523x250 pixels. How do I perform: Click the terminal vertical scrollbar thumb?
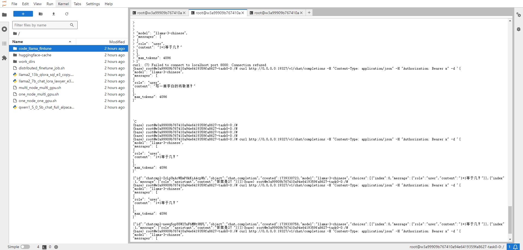coord(510,220)
